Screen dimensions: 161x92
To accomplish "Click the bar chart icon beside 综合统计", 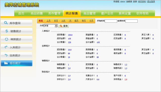I will click(x=6, y=63).
